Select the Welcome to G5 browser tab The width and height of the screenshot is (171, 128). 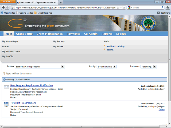[37, 2]
